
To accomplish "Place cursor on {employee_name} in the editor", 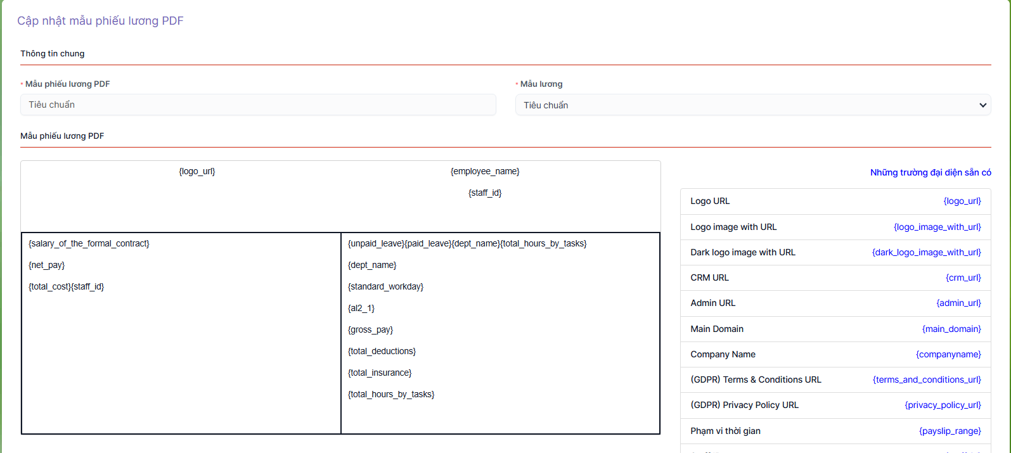I will pyautogui.click(x=485, y=172).
